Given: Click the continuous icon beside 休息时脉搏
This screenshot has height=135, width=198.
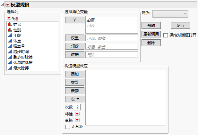Looking at the screenshot, I should point(10,62).
